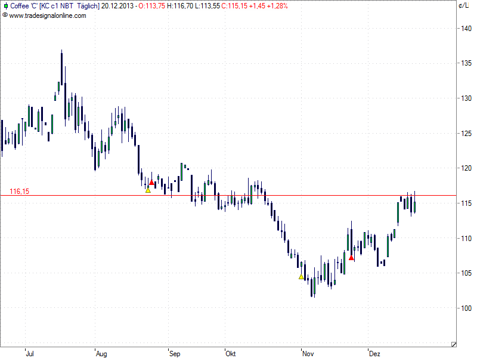Click the 125 price axis label
477x358 pixels.
coord(466,133)
